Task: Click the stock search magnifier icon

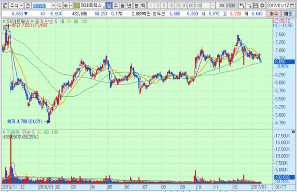Action: (x=58, y=5)
